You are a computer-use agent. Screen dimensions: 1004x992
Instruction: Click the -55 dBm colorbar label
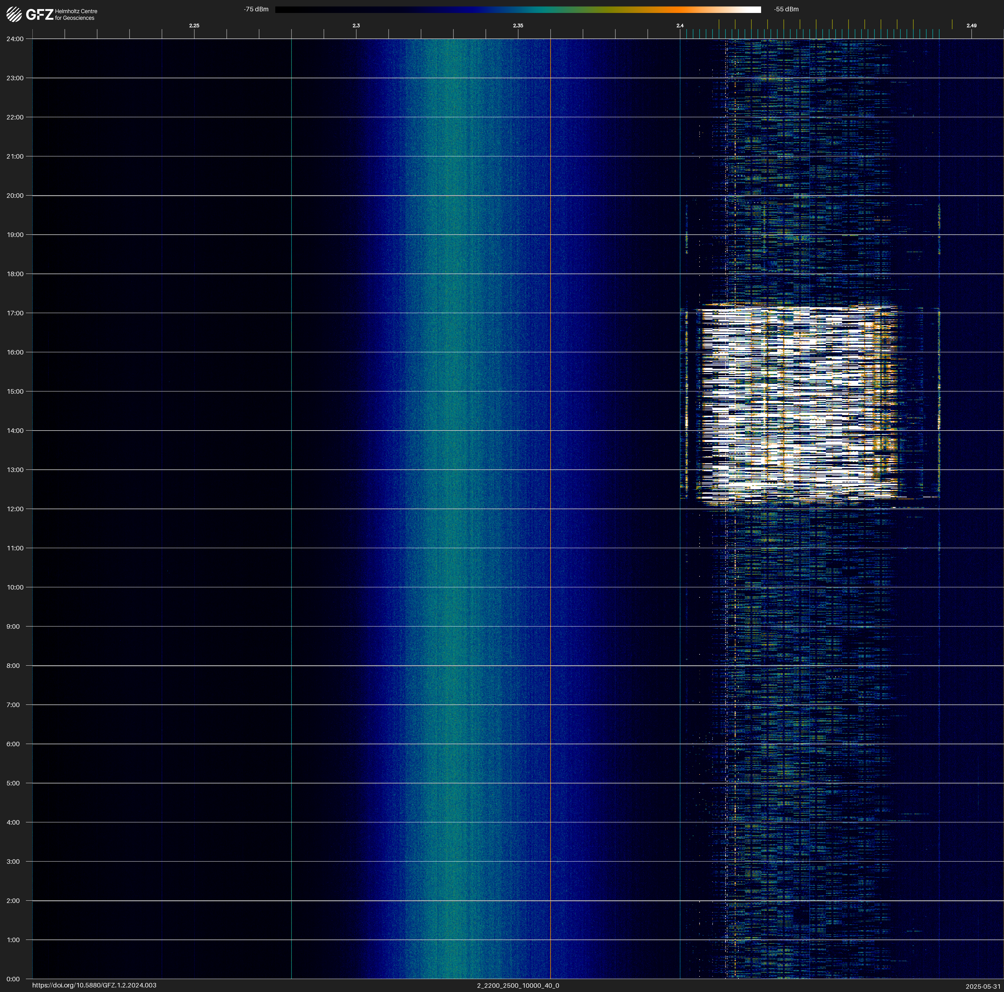click(786, 9)
